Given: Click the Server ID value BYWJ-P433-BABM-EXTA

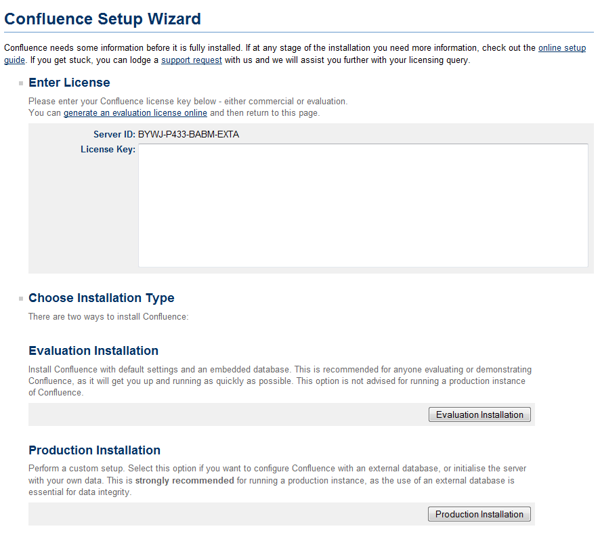Looking at the screenshot, I should pyautogui.click(x=188, y=134).
